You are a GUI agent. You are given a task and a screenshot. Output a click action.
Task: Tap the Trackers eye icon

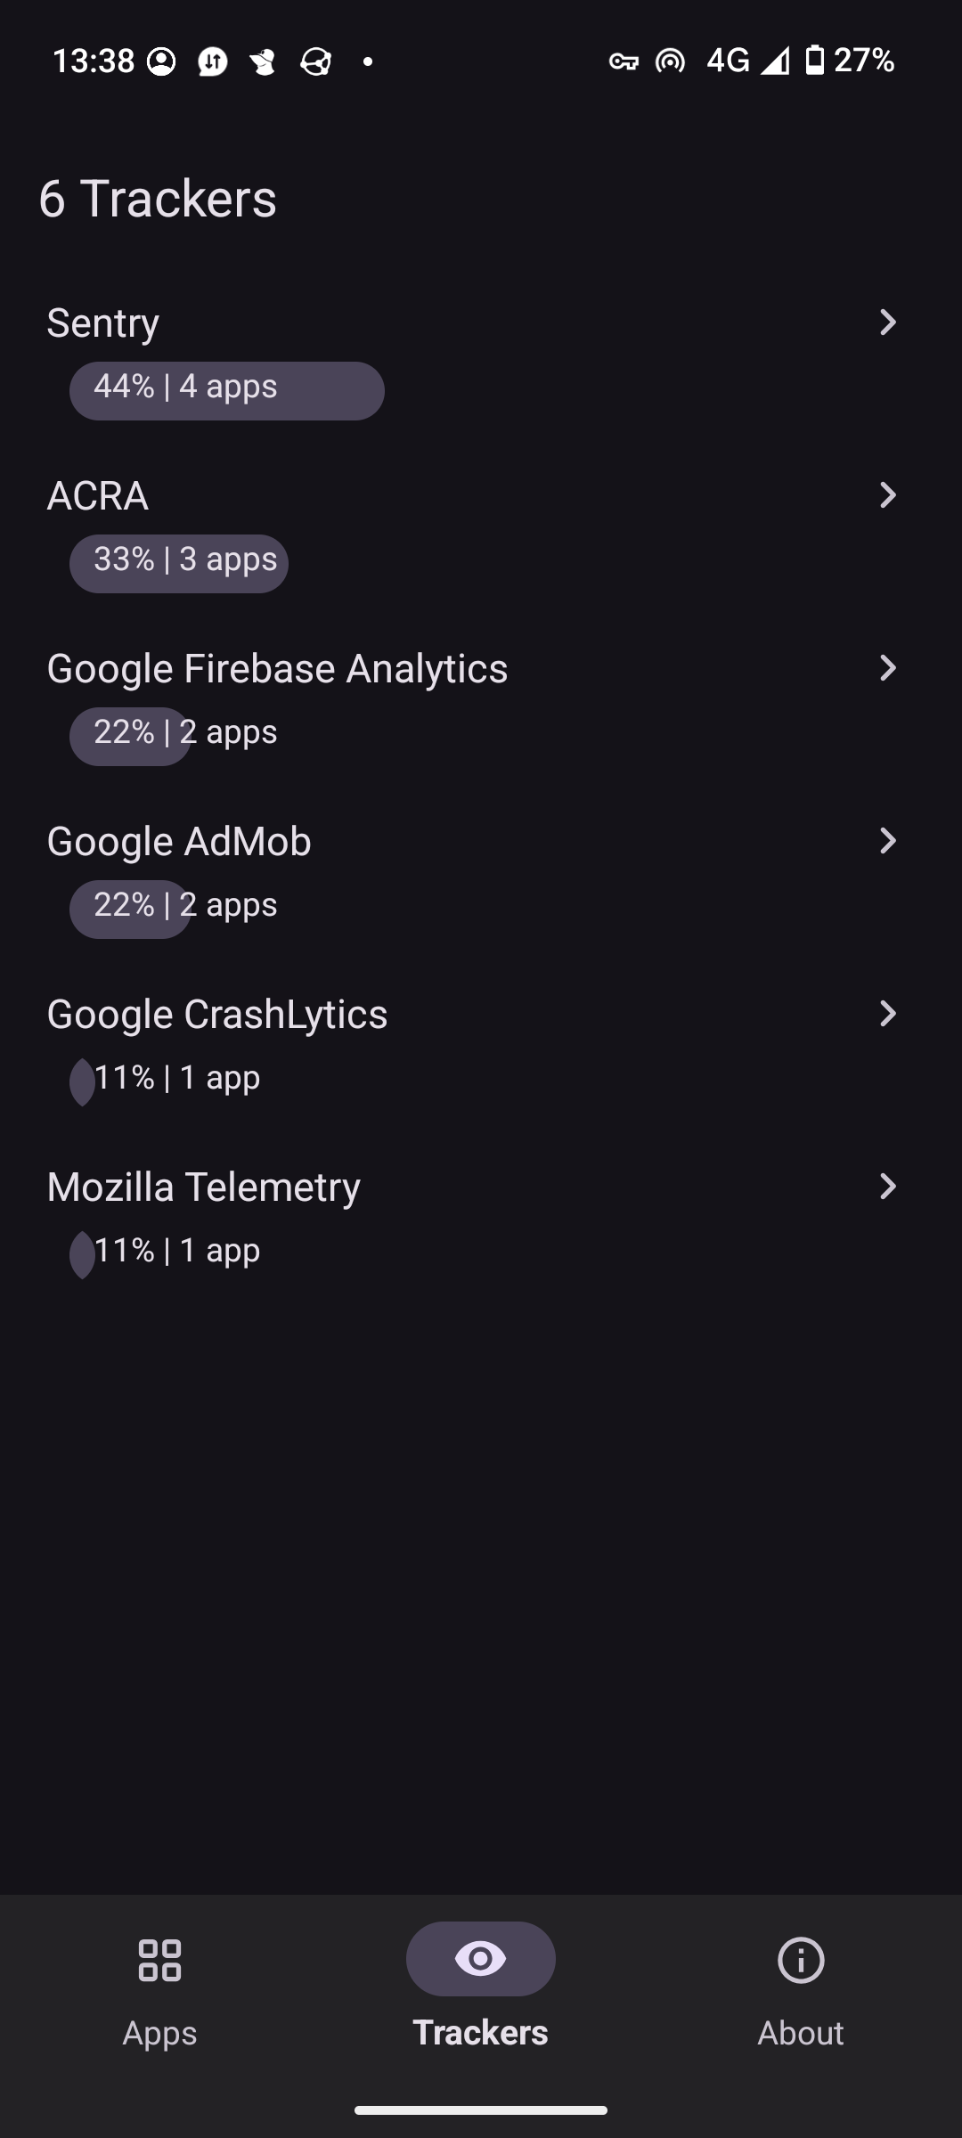[480, 1958]
